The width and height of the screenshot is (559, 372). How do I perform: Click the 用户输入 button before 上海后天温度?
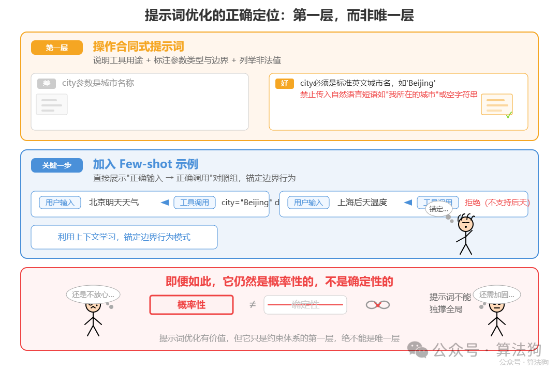click(x=308, y=203)
